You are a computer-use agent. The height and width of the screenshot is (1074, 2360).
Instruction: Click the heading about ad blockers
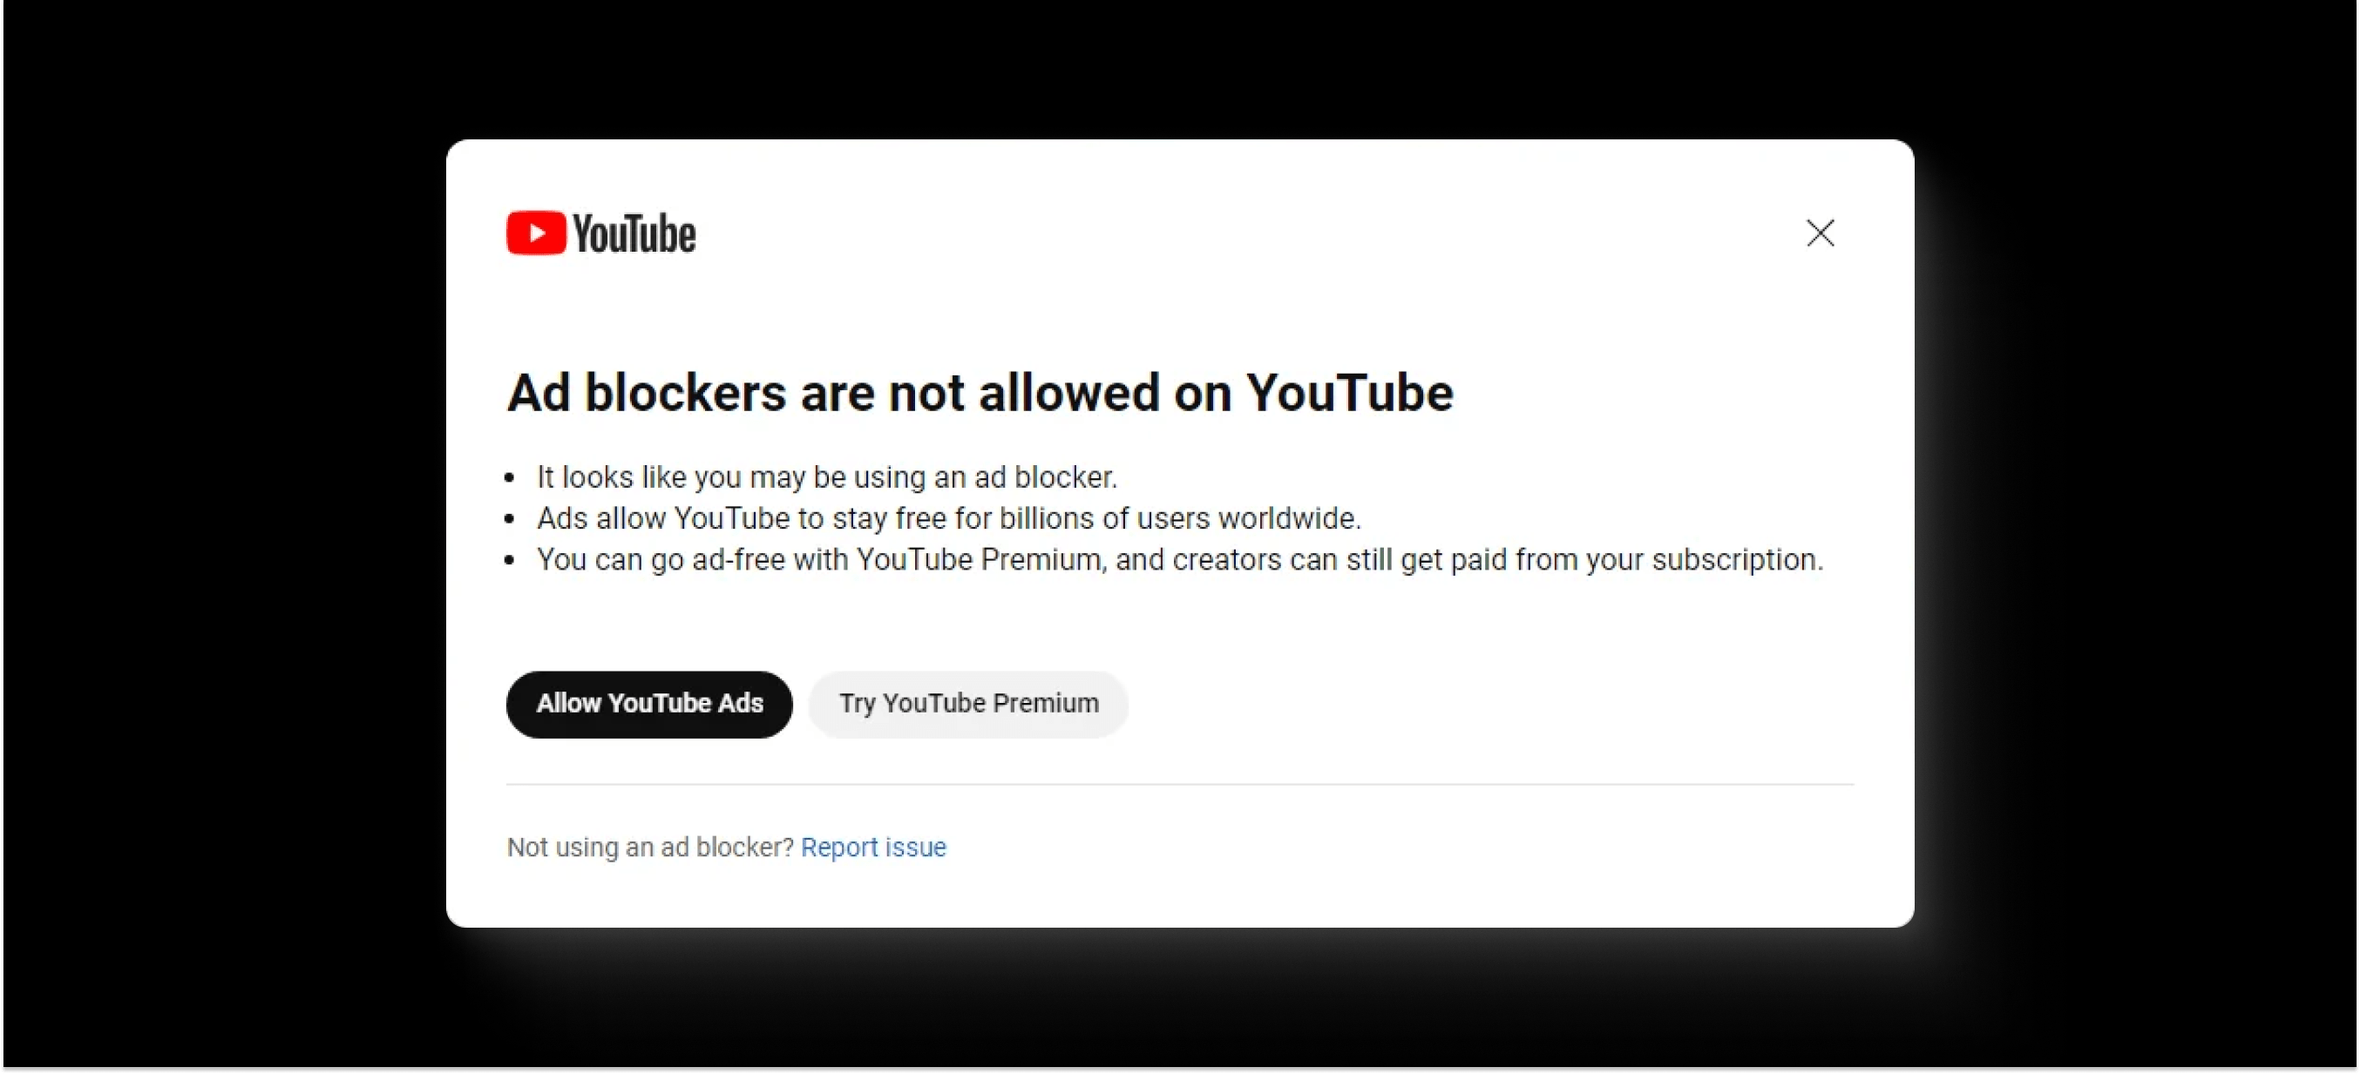(x=980, y=394)
